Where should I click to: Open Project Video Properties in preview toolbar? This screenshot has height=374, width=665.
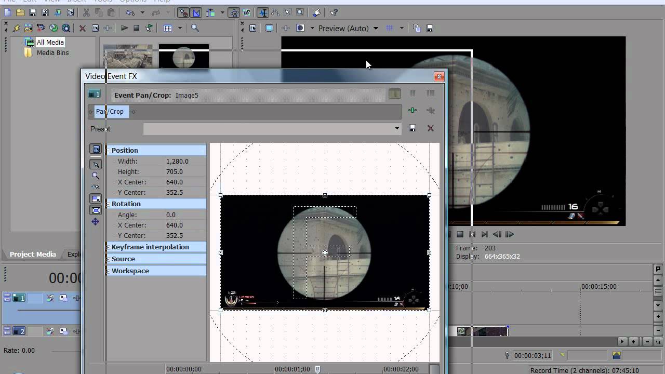click(253, 28)
